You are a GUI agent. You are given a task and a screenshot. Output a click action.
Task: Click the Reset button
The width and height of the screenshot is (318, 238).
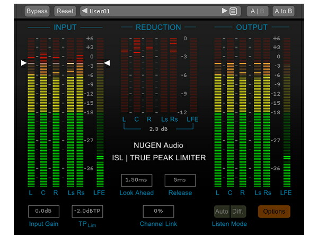65,11
